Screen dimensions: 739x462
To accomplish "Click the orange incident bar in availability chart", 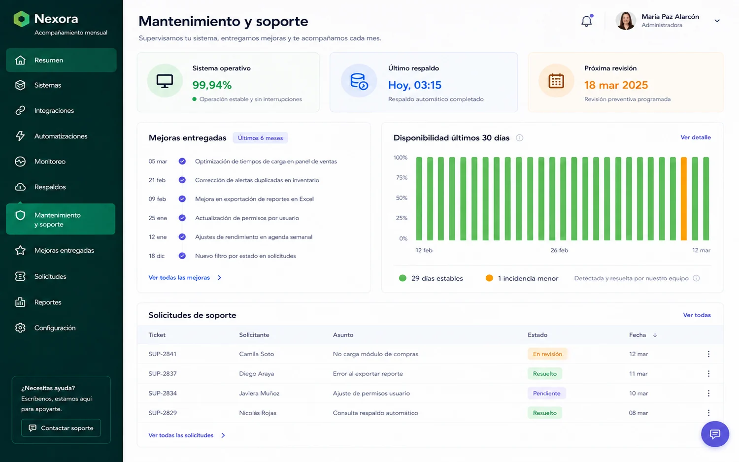I will click(x=684, y=198).
